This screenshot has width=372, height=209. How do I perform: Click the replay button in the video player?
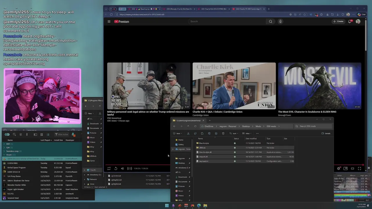click(116, 168)
